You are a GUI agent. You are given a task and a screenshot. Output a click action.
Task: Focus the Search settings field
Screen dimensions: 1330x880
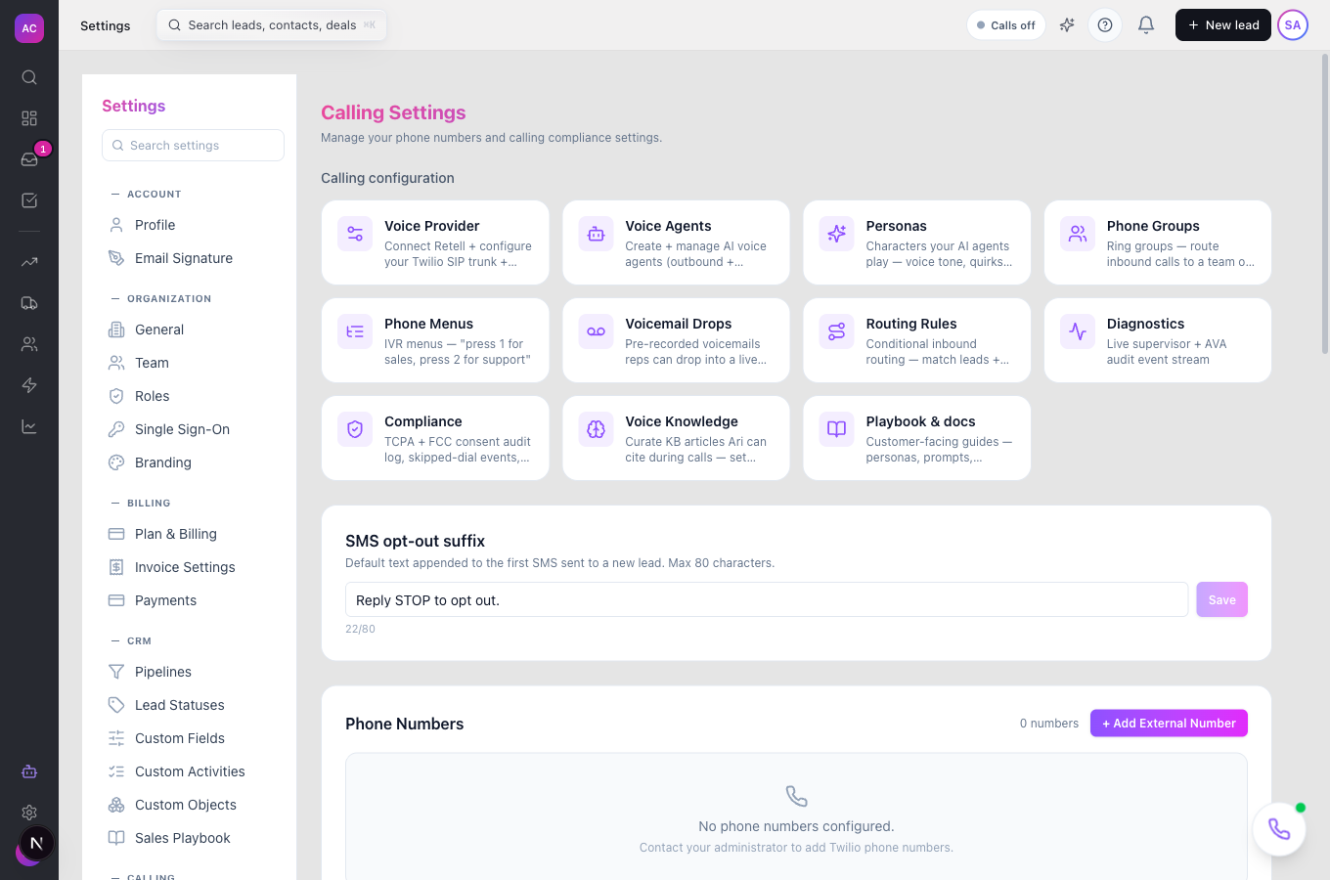pos(193,146)
